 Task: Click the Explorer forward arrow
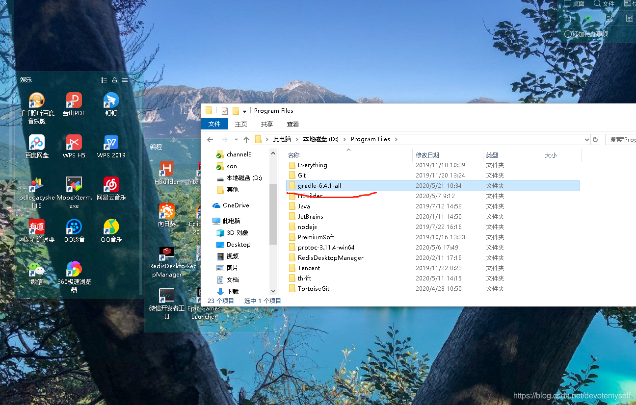coord(225,139)
